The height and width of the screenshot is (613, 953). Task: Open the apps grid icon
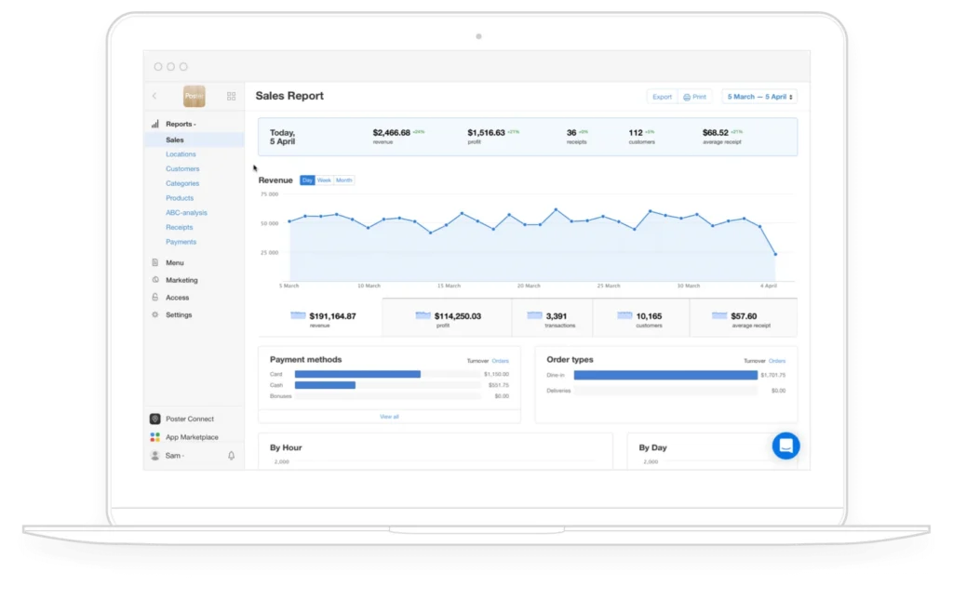pyautogui.click(x=231, y=96)
